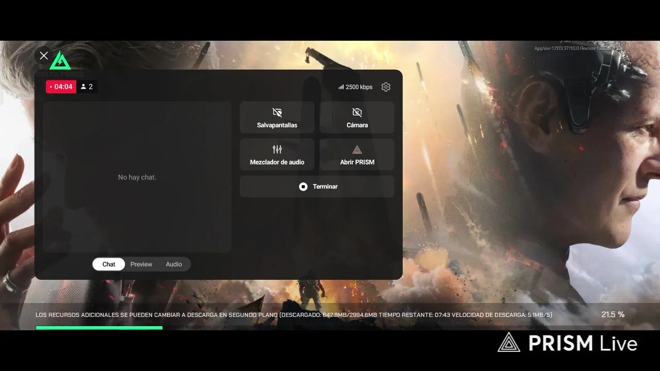The width and height of the screenshot is (660, 371).
Task: Toggle the Cámara button
Action: tap(357, 118)
